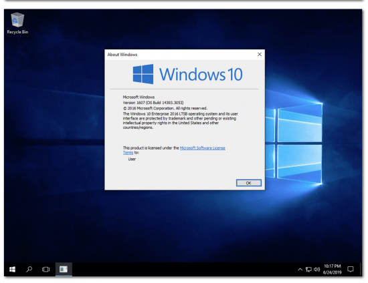
Task: Click OK in About Windows dialog
Action: [248, 183]
